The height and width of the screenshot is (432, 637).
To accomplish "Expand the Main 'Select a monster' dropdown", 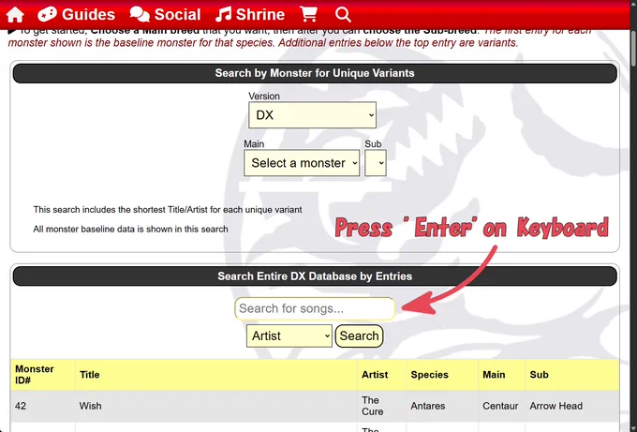I will 302,163.
